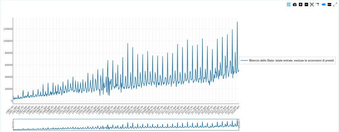Click the tallest peak near 130000 on chart

237,22
